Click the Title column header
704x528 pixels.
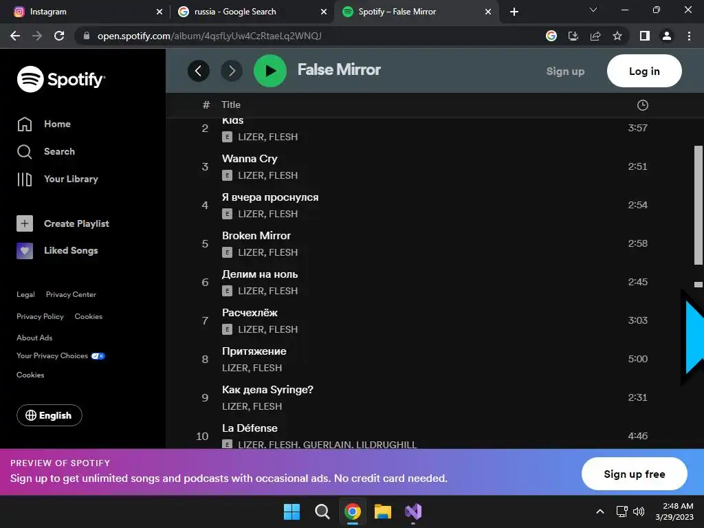tap(231, 104)
